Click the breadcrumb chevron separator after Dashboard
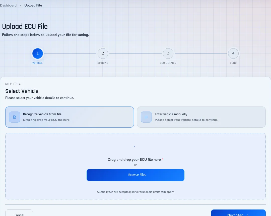Viewport: 271px width, 216px height. tap(20, 6)
